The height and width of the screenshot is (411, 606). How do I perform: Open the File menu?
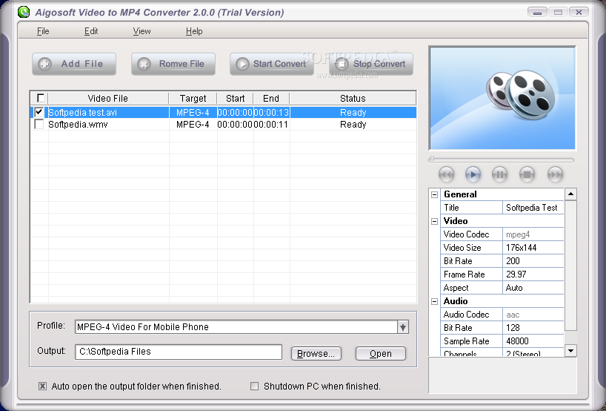coord(43,31)
